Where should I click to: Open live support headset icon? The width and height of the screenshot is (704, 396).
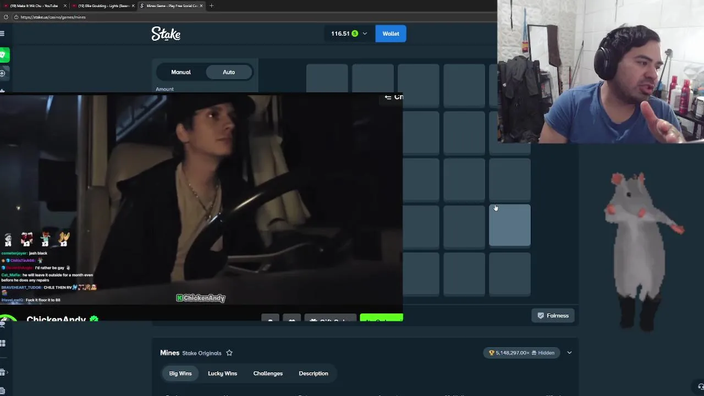point(701,387)
